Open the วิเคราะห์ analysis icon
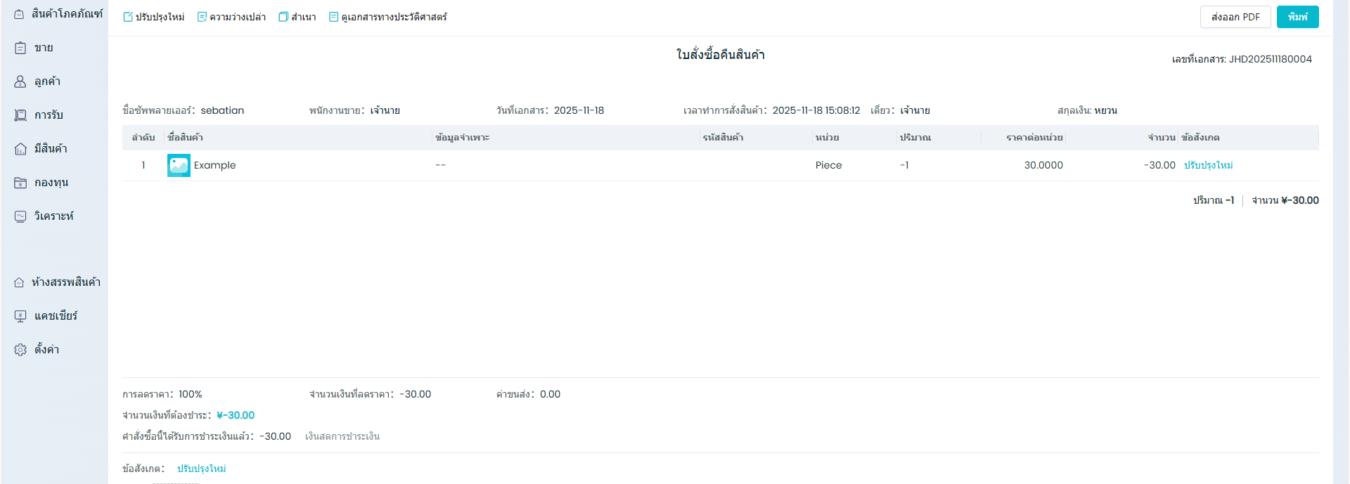This screenshot has width=1350, height=484. pyautogui.click(x=20, y=216)
